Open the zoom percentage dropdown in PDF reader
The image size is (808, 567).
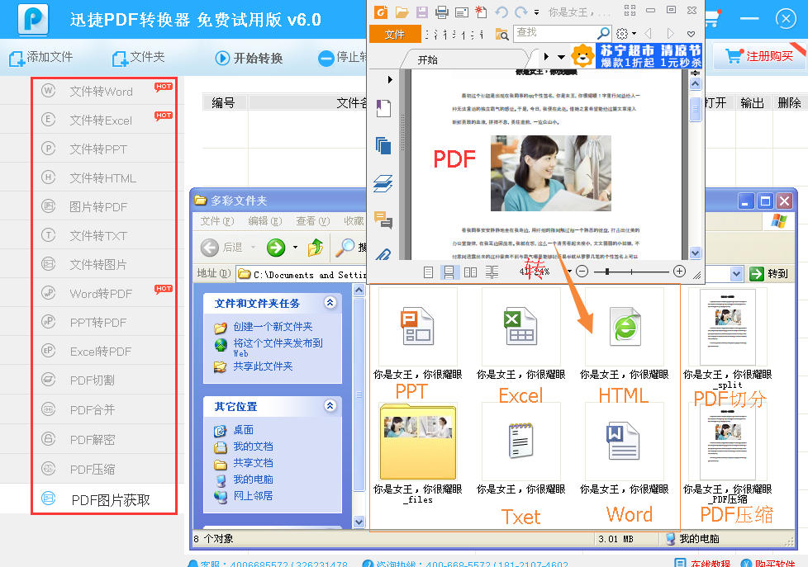569,272
